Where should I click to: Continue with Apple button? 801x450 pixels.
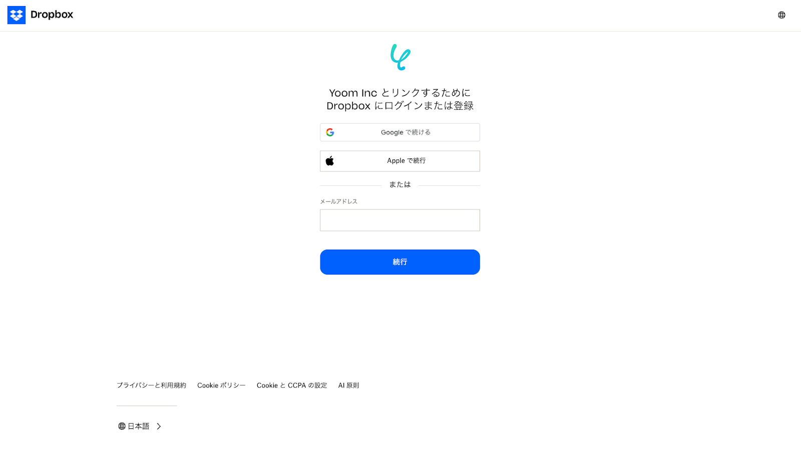(x=400, y=161)
